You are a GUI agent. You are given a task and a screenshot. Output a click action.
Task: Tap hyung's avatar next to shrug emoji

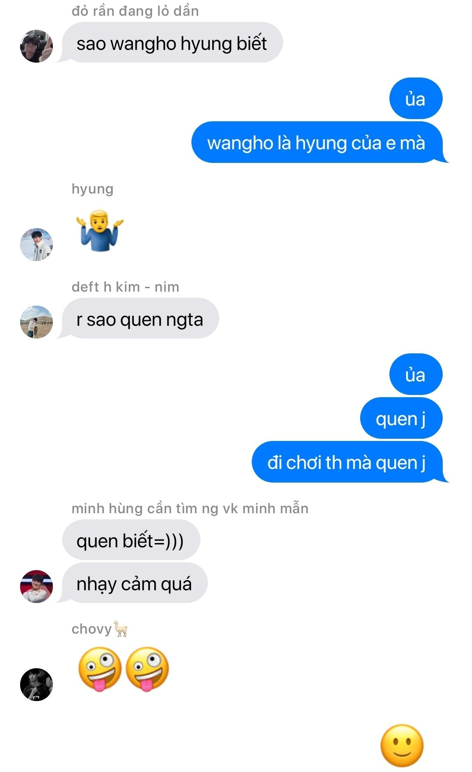pos(36,244)
